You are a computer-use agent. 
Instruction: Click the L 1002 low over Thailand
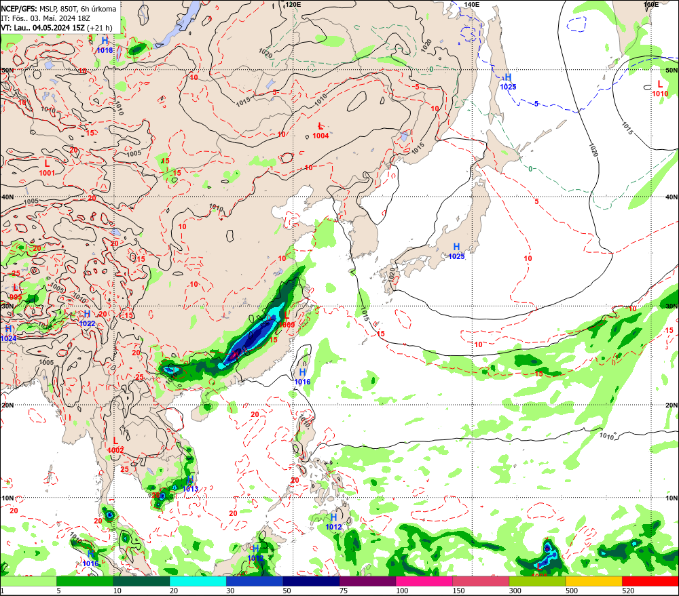click(x=115, y=445)
